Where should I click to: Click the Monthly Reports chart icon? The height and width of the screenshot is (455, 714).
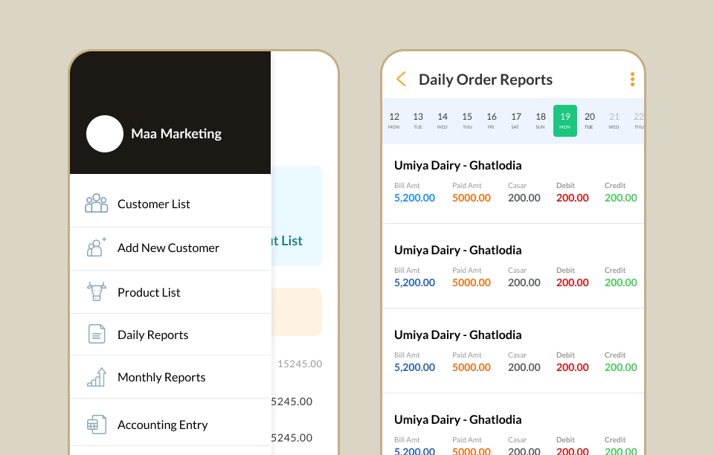tap(97, 377)
